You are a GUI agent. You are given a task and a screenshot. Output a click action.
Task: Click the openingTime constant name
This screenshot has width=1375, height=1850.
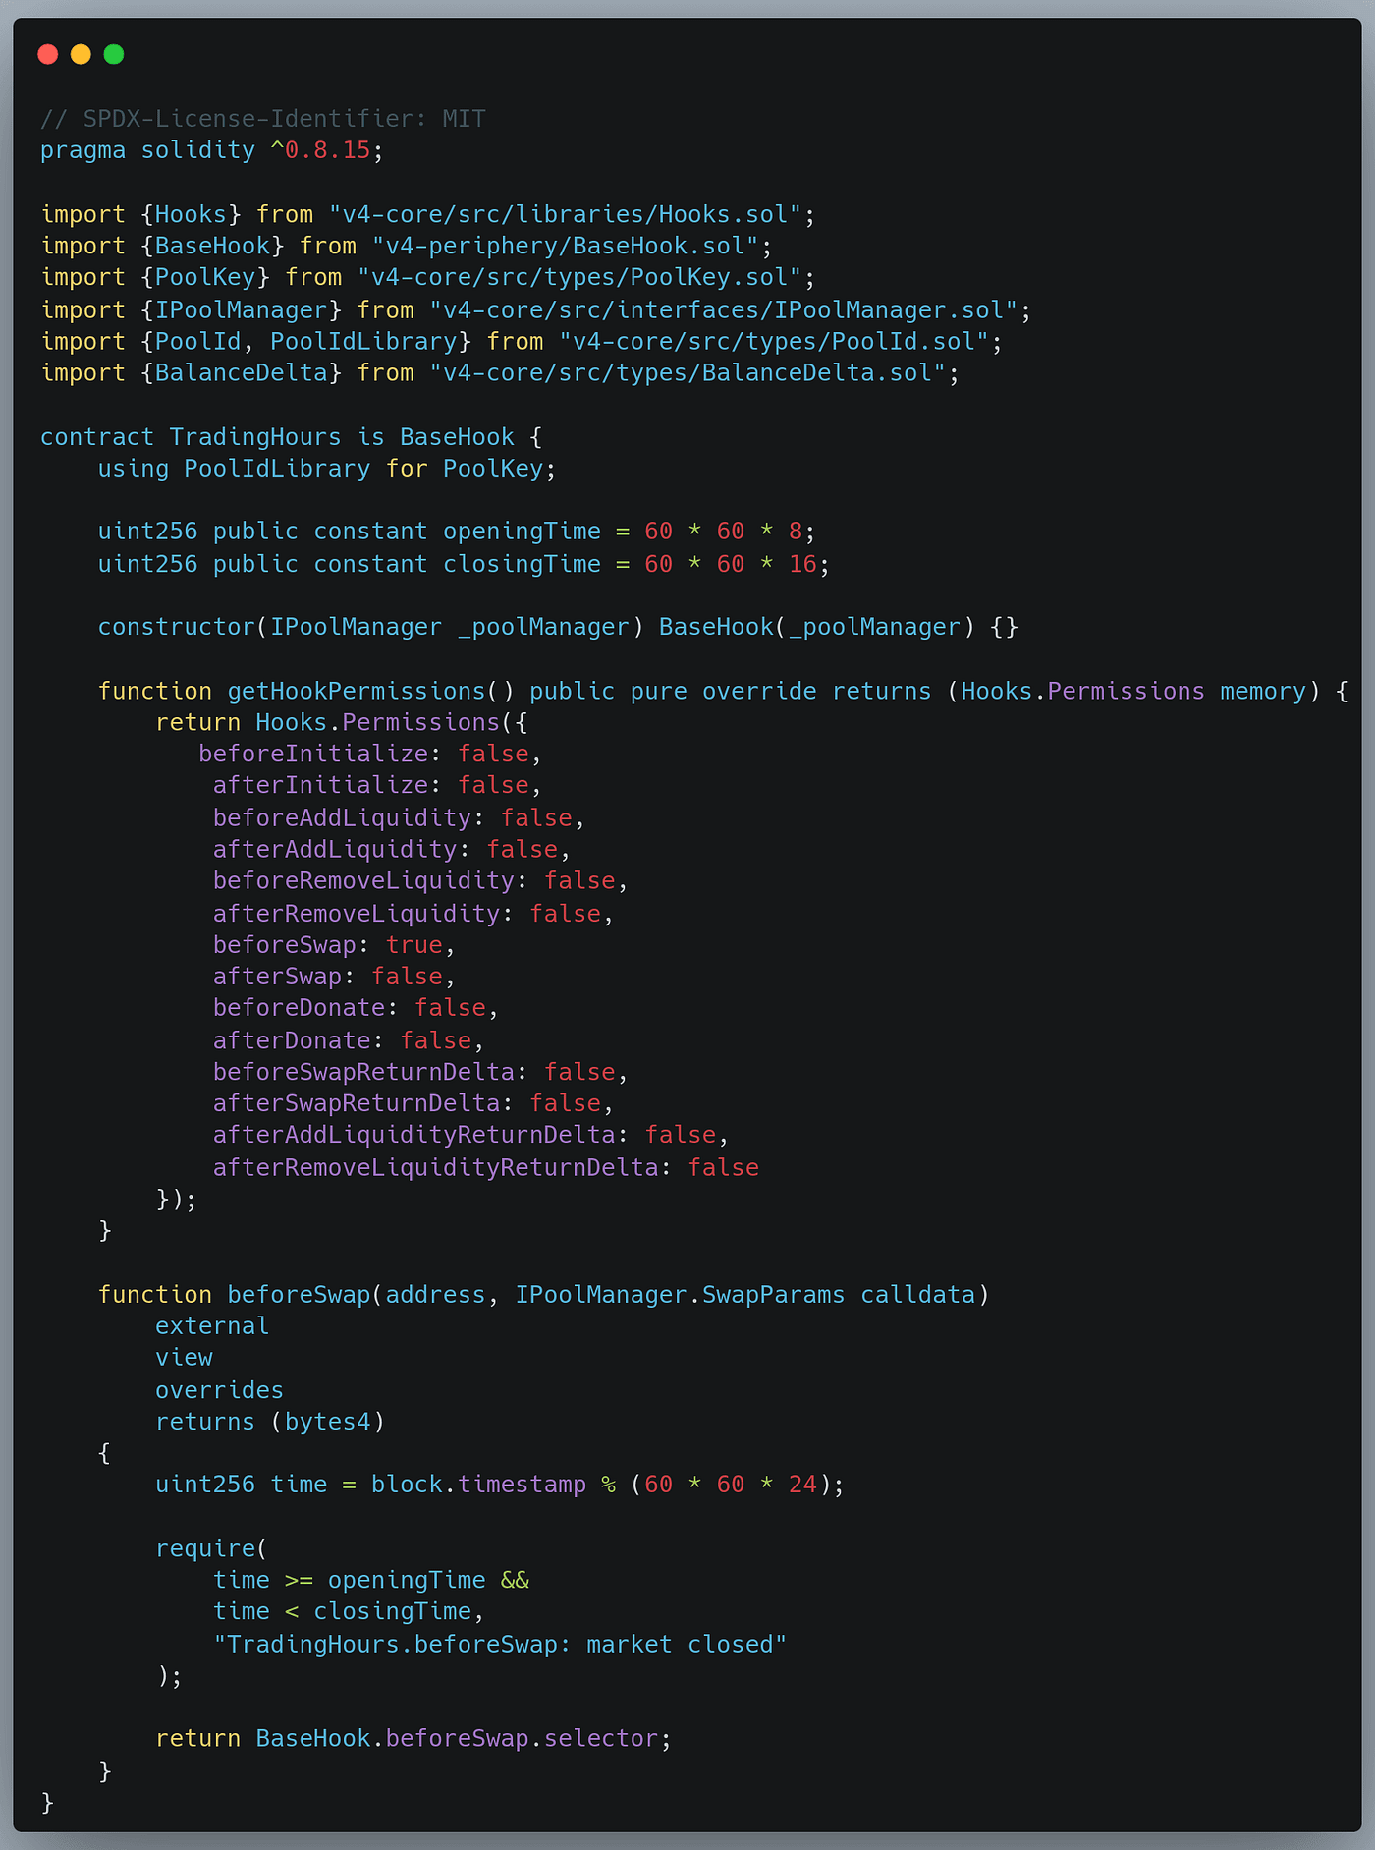522,532
